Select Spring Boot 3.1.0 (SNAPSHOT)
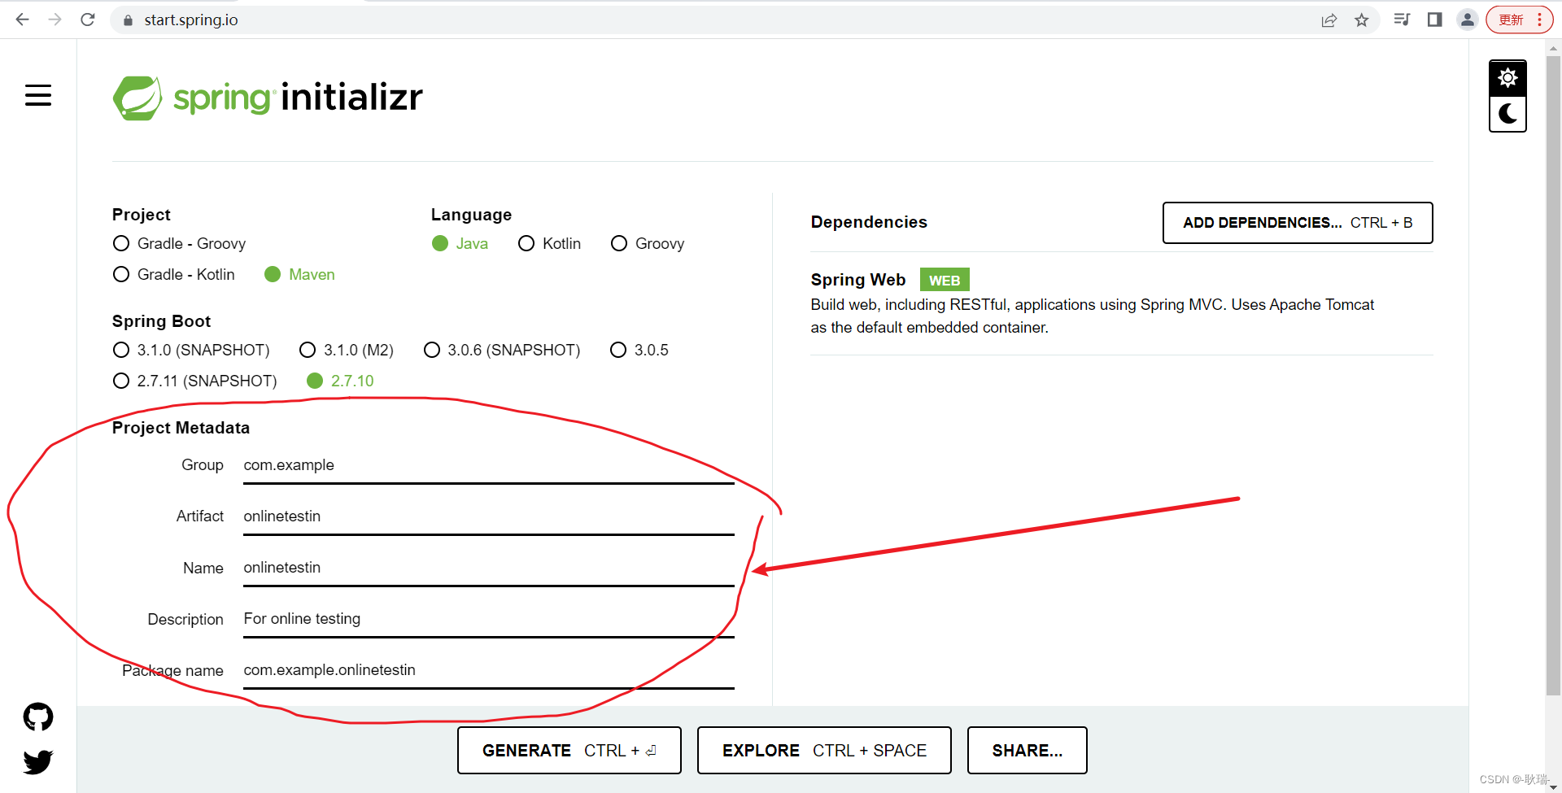 tap(191, 350)
